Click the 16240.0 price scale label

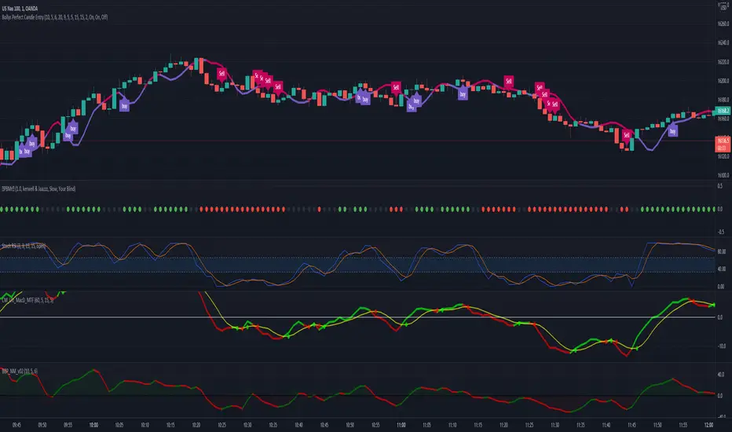(x=723, y=42)
